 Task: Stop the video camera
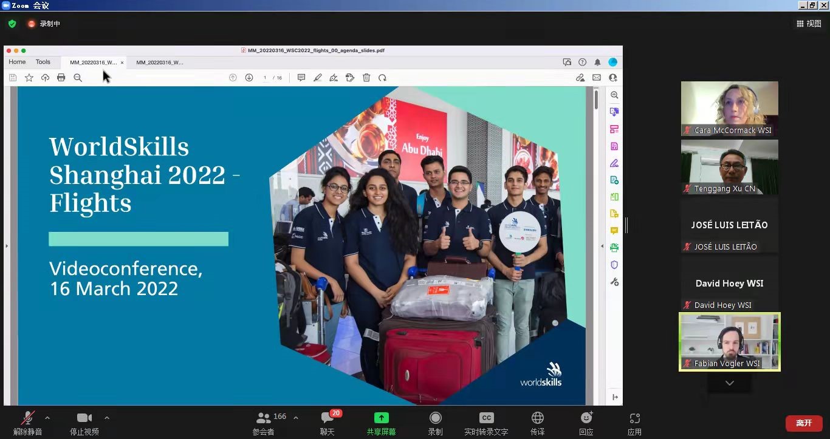click(x=84, y=418)
